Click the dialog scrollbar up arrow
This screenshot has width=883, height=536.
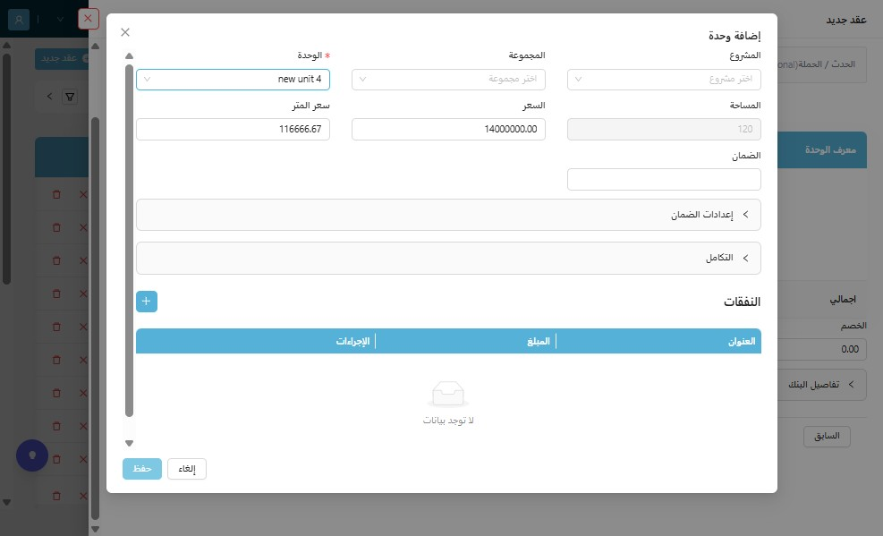129,55
